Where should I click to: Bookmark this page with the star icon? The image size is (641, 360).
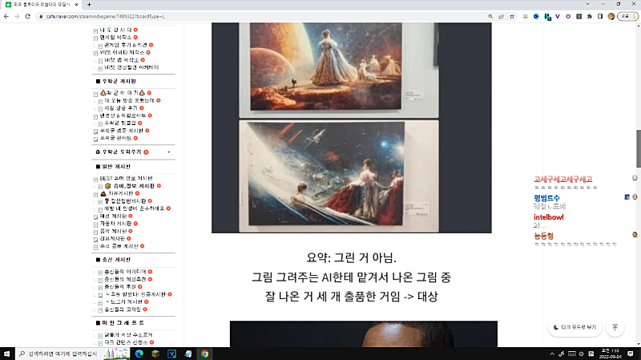(x=512, y=16)
